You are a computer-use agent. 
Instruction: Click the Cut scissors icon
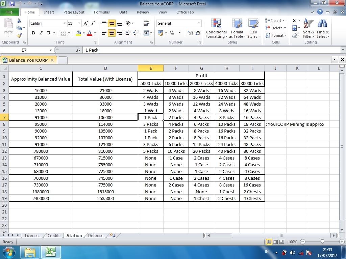[x=19, y=21]
